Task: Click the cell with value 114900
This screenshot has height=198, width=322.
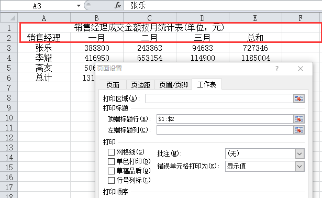Action: click(x=203, y=58)
